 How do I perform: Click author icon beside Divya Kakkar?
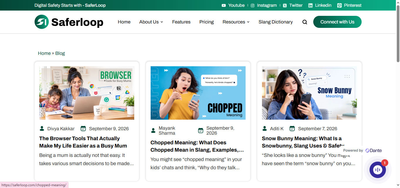click(42, 128)
